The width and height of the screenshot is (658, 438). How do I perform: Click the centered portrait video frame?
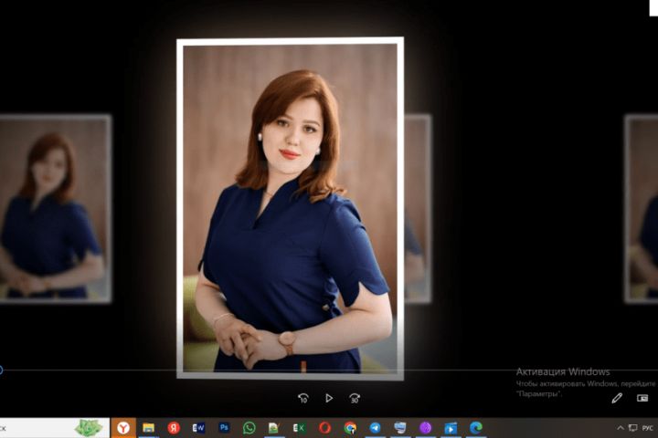coord(290,208)
